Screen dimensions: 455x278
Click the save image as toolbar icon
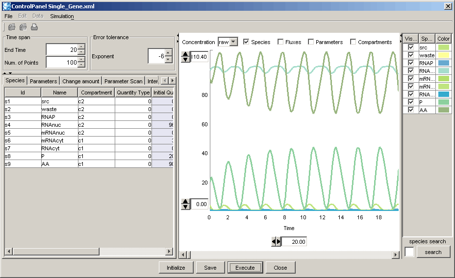pyautogui.click(x=23, y=27)
